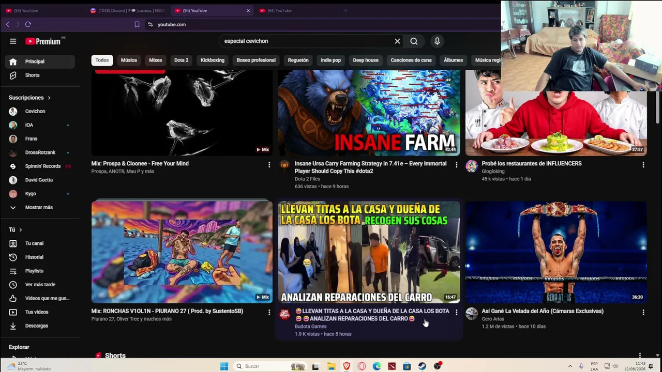Open Shorts from the left sidebar
This screenshot has width=662, height=372.
tap(40, 75)
